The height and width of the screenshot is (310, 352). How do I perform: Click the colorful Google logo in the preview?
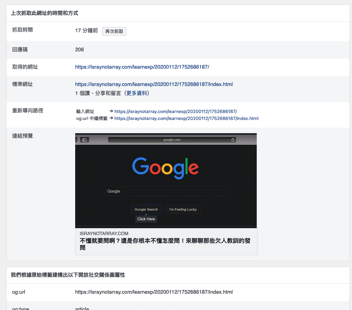165,168
